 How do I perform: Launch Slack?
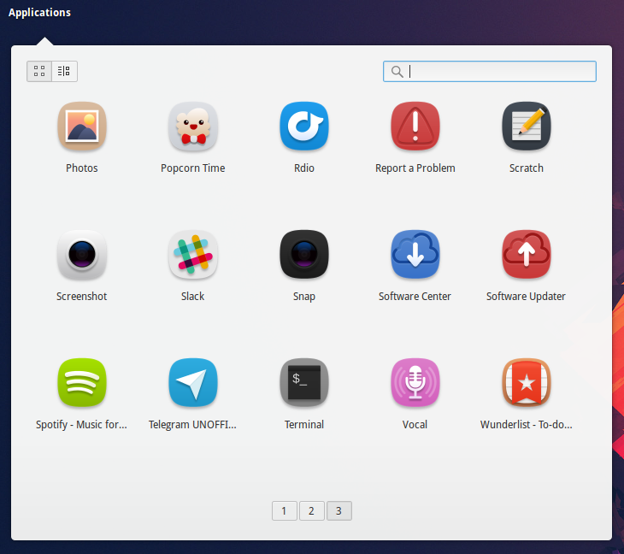pyautogui.click(x=193, y=255)
